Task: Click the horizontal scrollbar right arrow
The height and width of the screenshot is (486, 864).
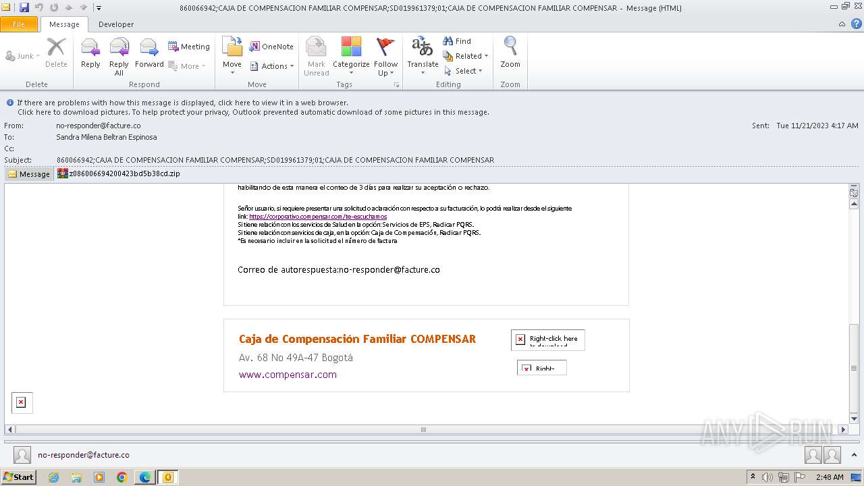Action: (x=843, y=429)
